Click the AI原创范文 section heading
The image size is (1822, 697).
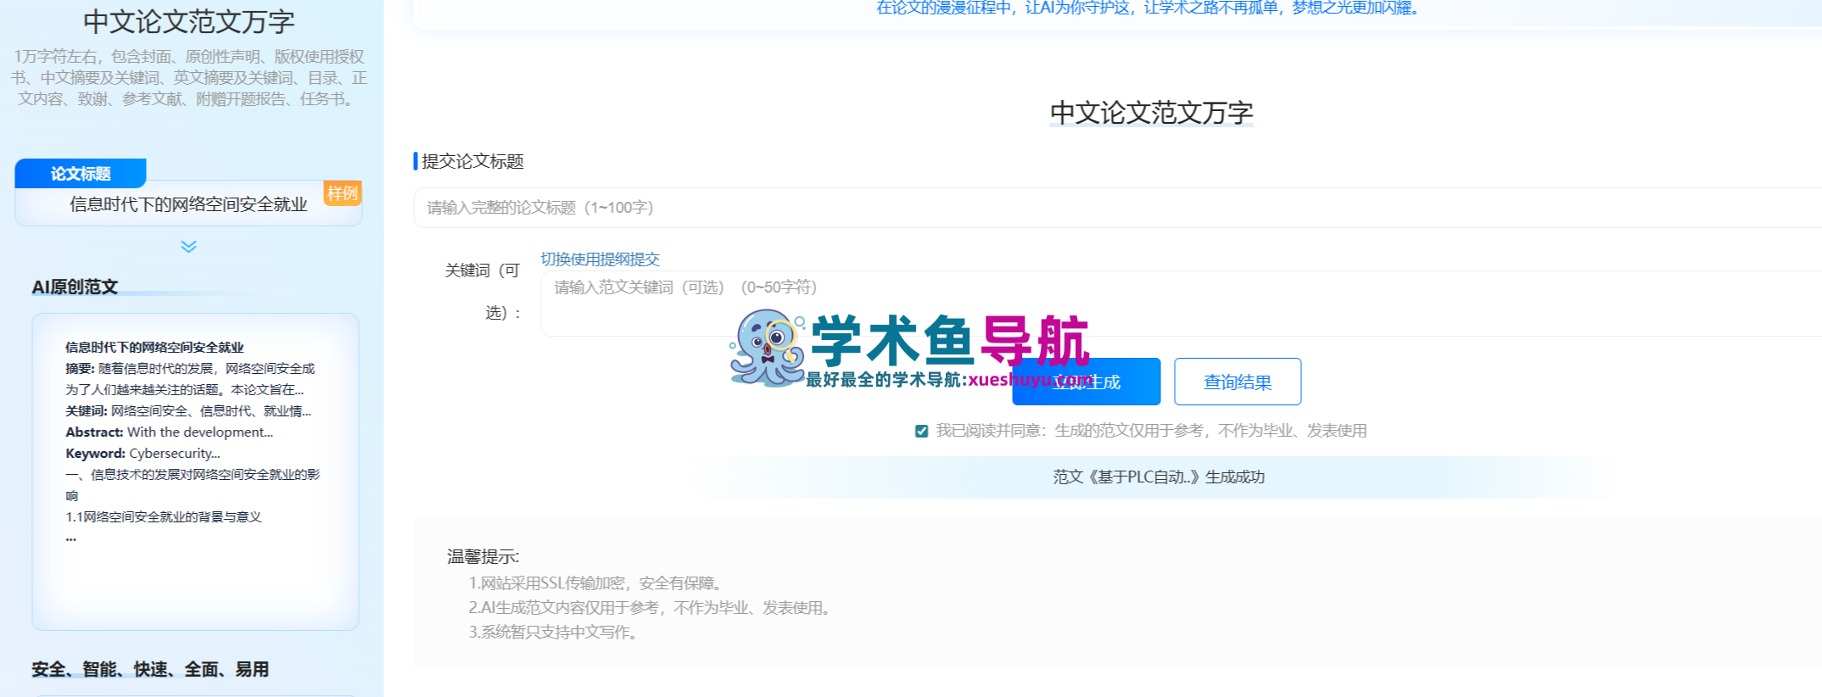coord(75,287)
